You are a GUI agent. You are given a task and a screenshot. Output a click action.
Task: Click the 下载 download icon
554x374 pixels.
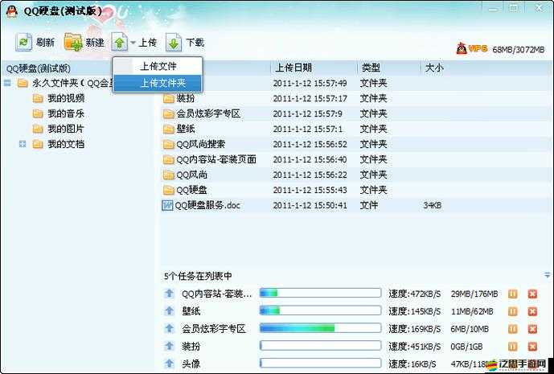pyautogui.click(x=174, y=43)
